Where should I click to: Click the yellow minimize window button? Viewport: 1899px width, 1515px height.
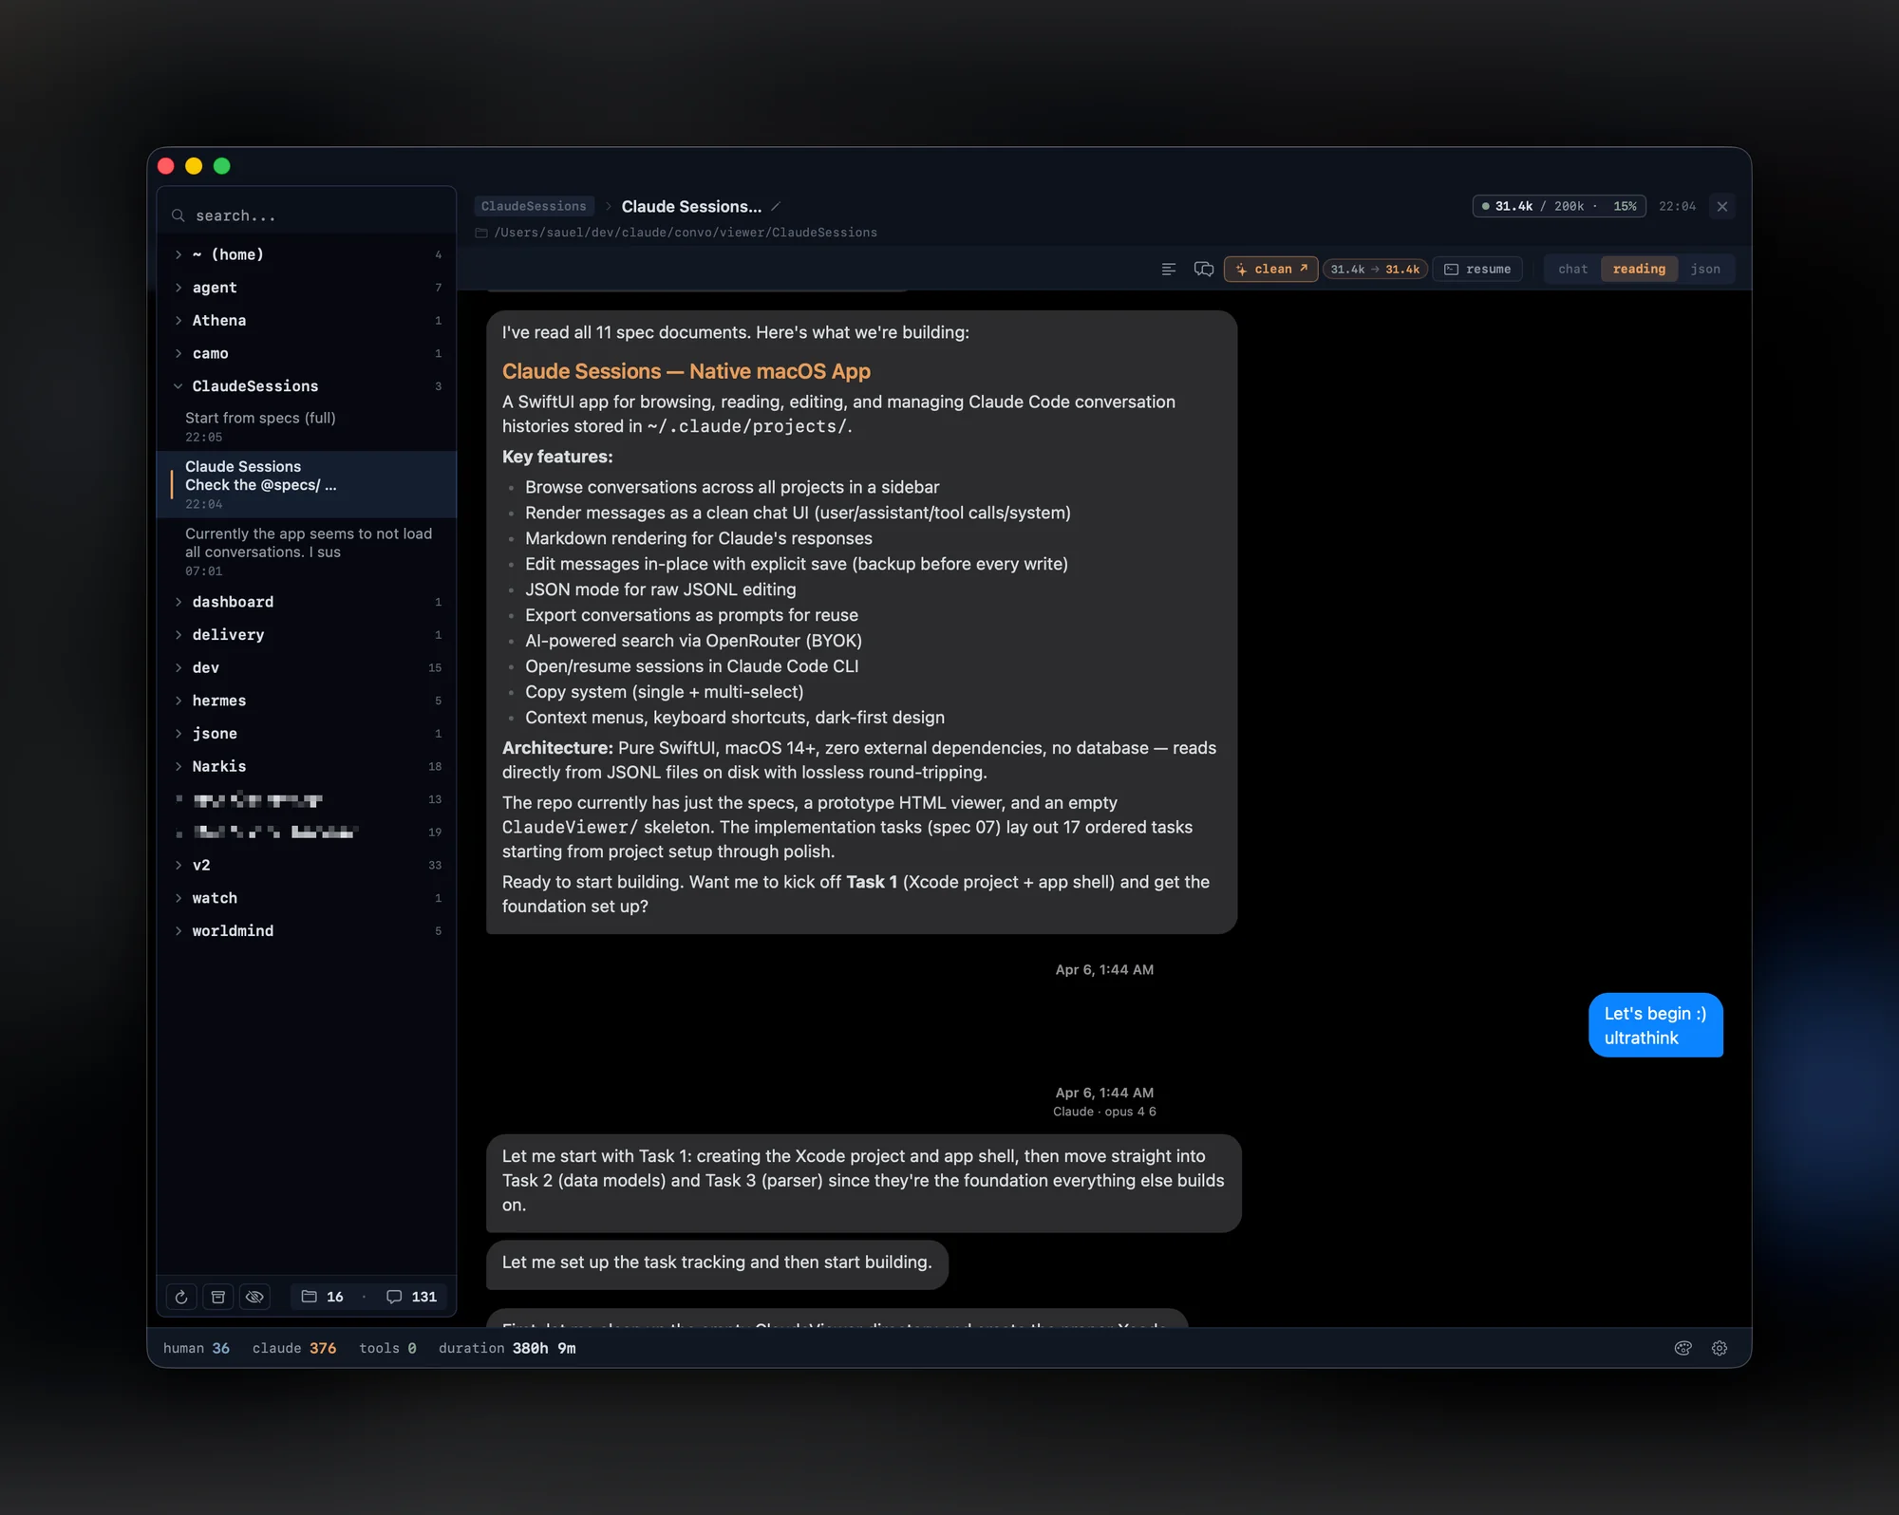[x=194, y=166]
